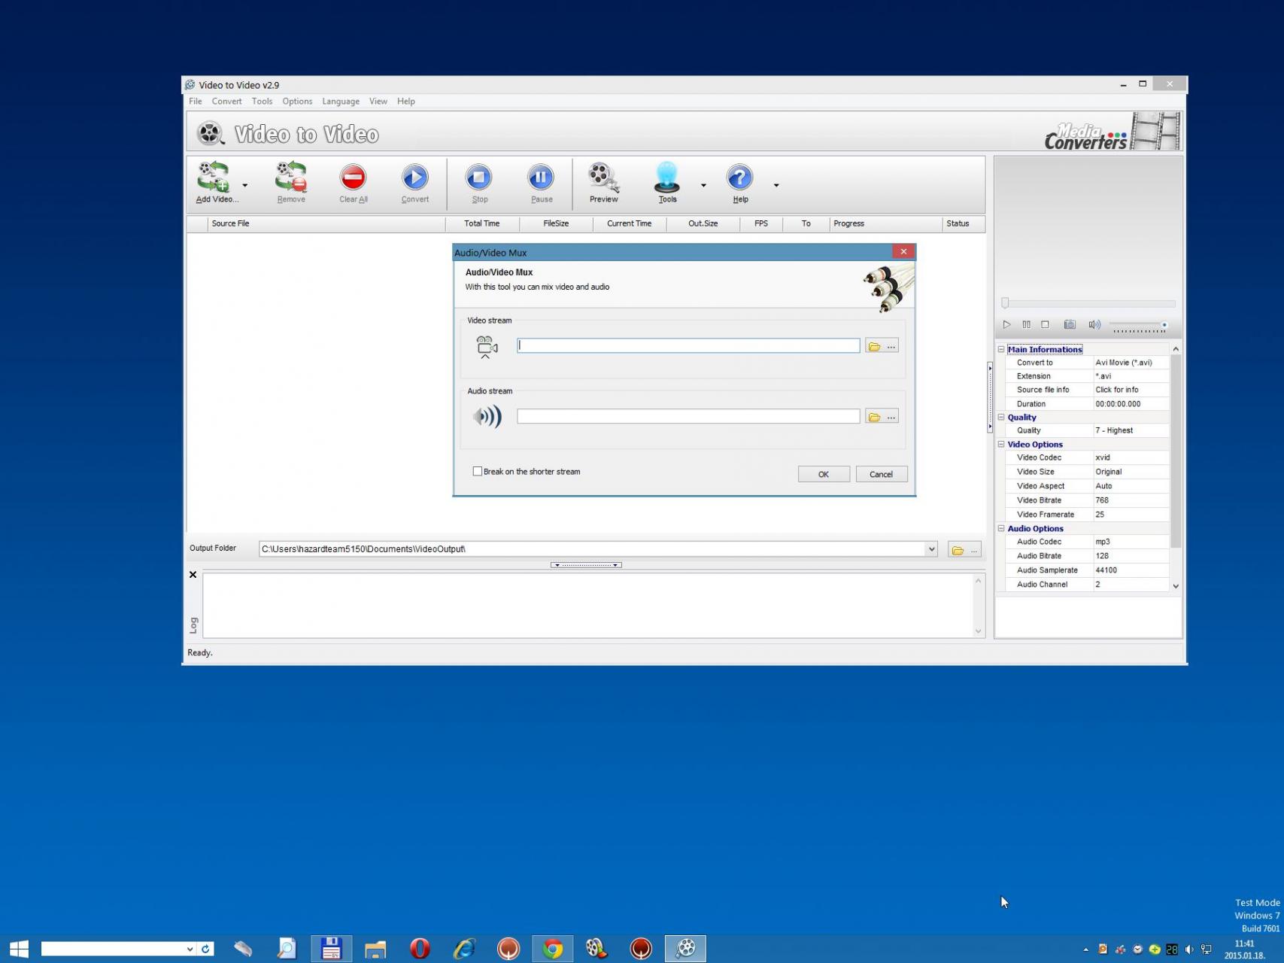Collapse the Video Options section
This screenshot has height=963, width=1284.
1001,445
